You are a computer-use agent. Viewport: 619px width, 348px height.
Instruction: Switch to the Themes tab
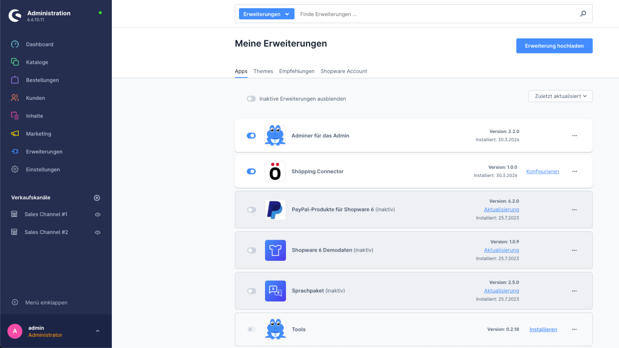coord(263,71)
